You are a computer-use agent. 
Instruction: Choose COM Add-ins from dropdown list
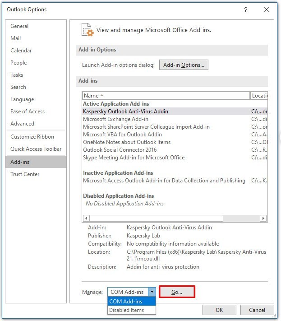click(132, 301)
